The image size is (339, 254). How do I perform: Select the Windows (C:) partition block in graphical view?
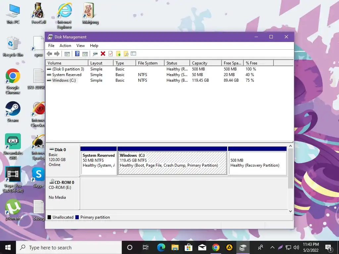coord(172,161)
